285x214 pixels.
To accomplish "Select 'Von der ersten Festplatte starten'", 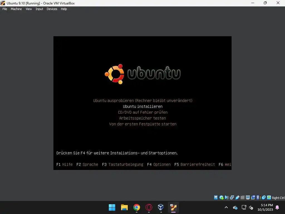I will (x=143, y=124).
